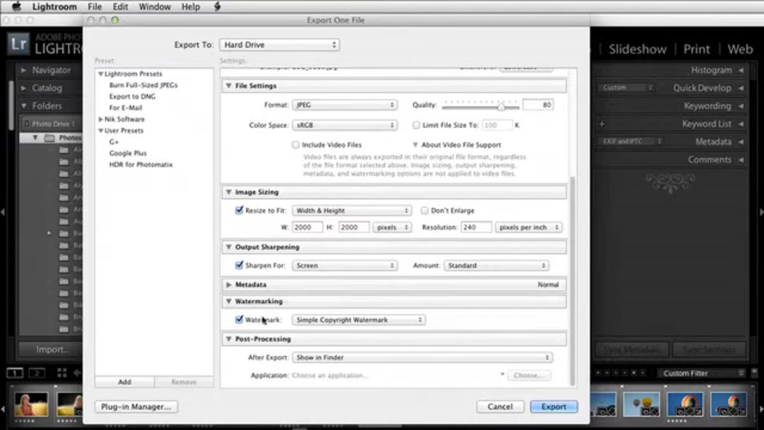
Task: Open the sharpening Amount Standard dropdown
Action: (496, 265)
